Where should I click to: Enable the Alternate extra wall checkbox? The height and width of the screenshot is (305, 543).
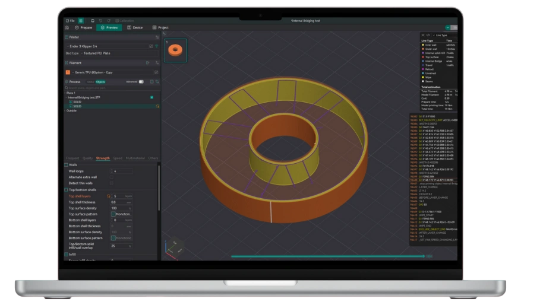(112, 177)
